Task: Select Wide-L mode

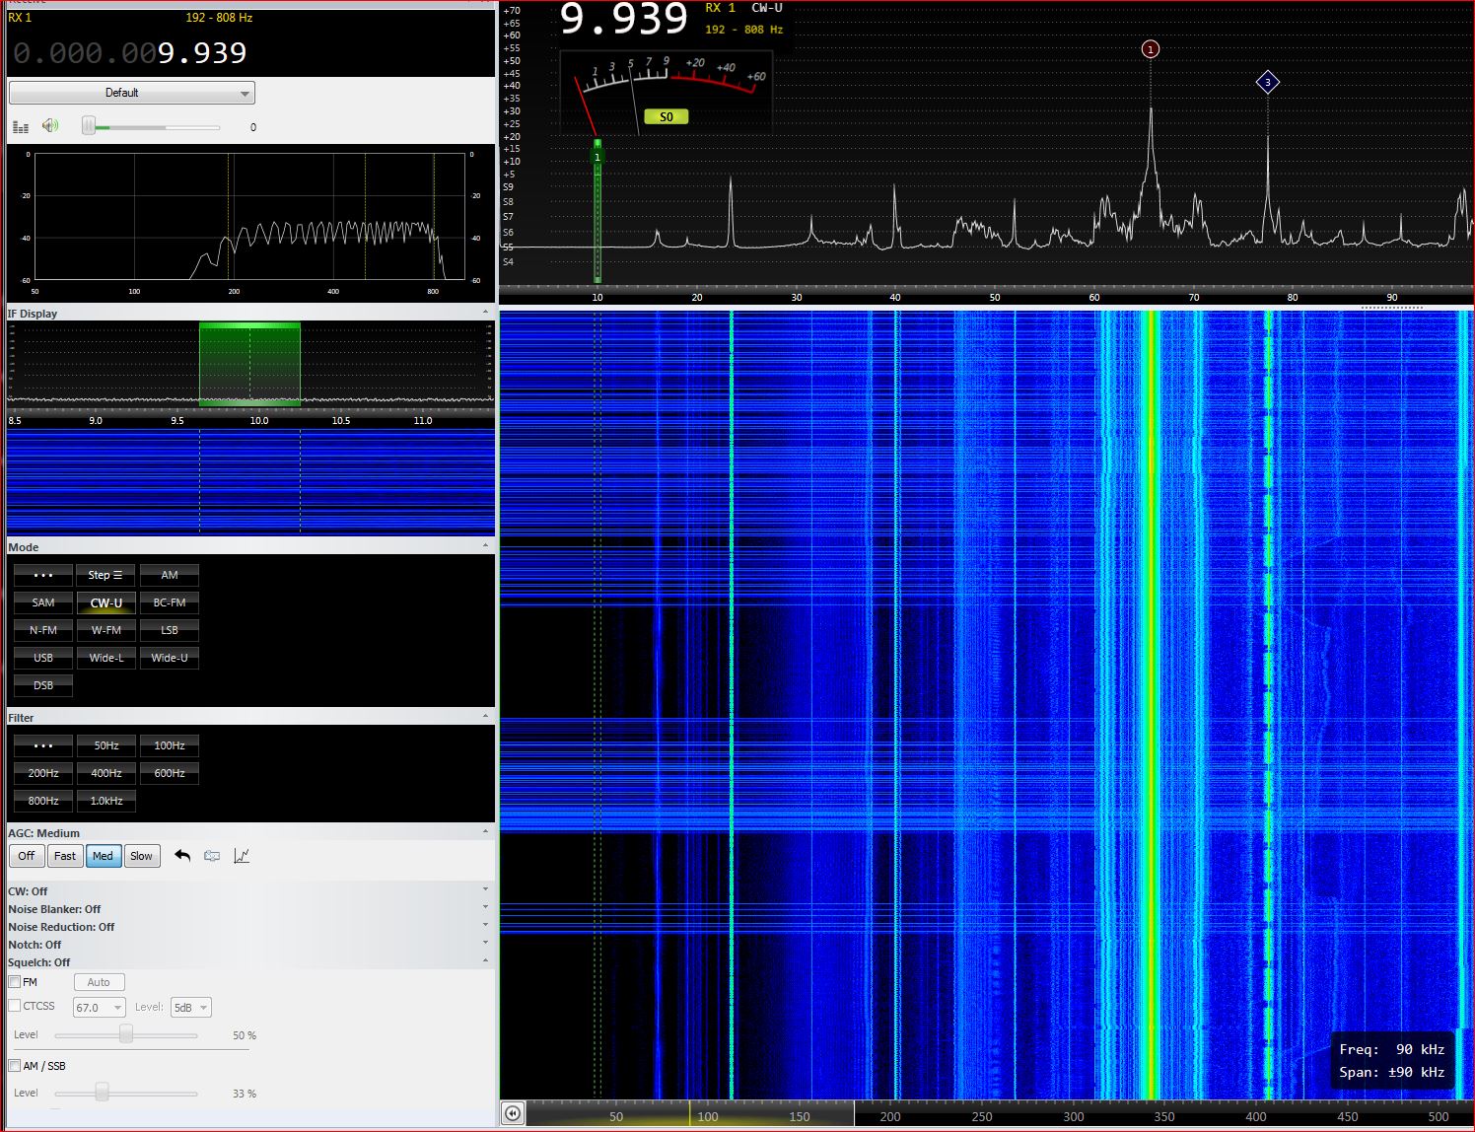Action: (106, 658)
